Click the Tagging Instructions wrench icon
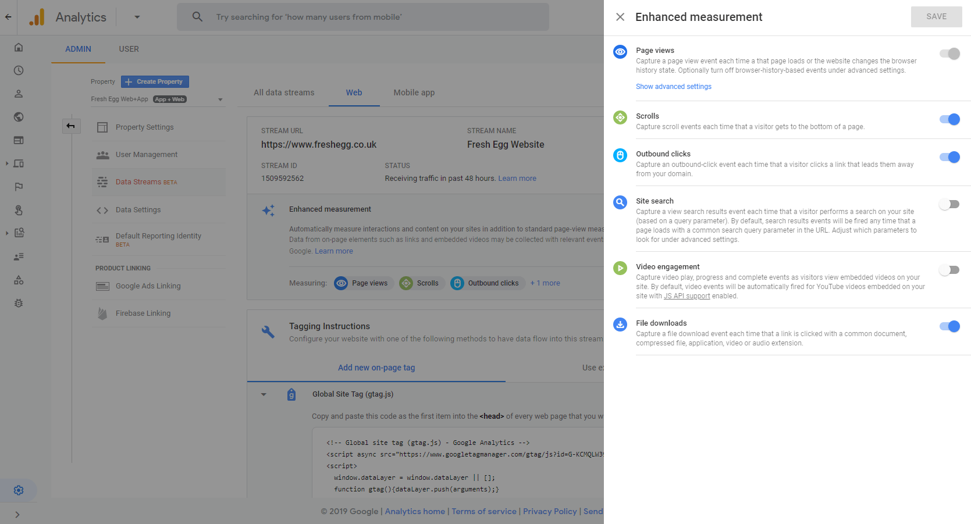 click(x=268, y=332)
